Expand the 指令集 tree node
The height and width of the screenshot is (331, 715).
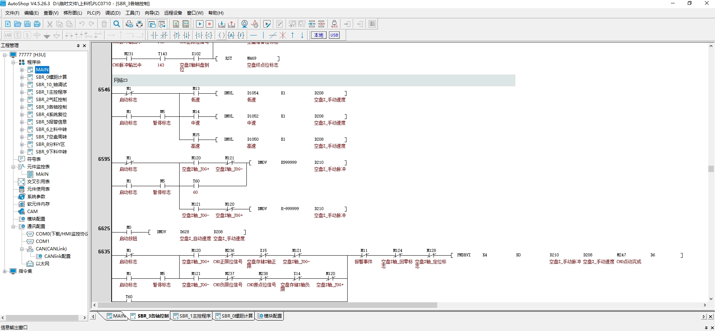[4, 271]
